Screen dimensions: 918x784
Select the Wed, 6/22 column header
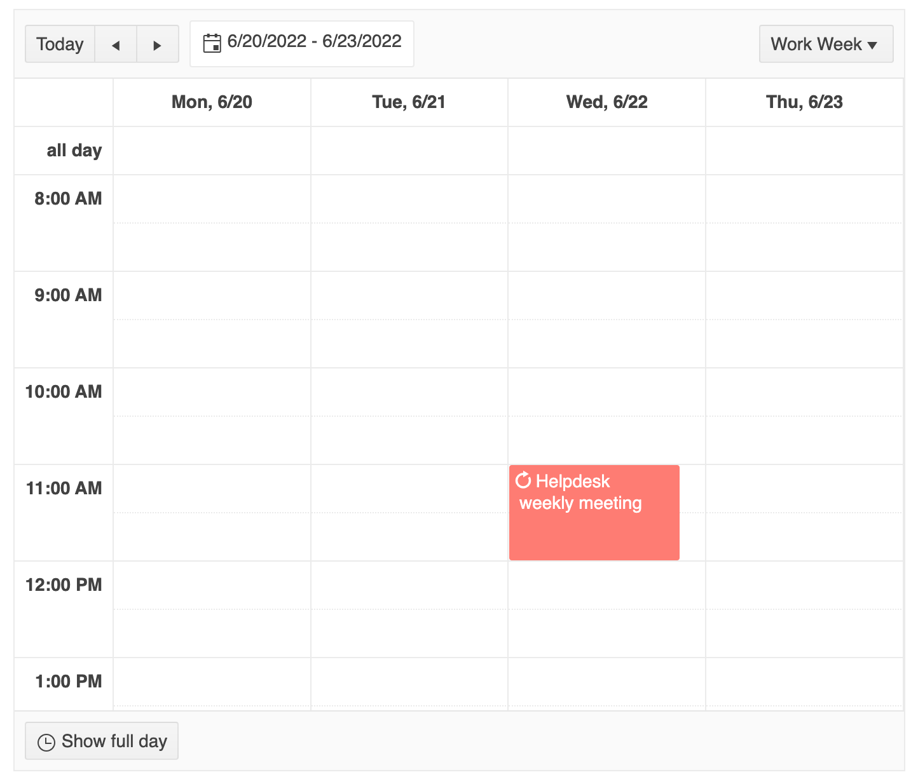[606, 102]
